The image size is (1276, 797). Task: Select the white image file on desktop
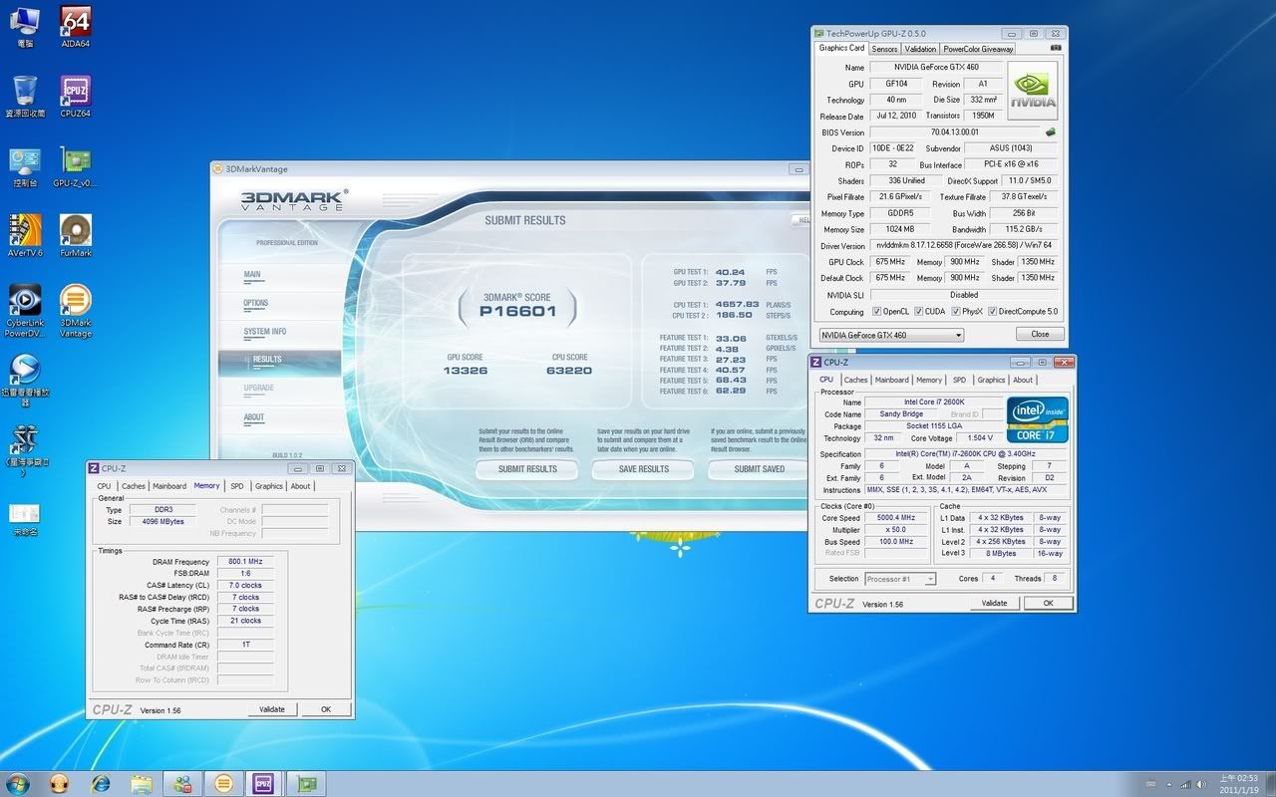(x=25, y=519)
